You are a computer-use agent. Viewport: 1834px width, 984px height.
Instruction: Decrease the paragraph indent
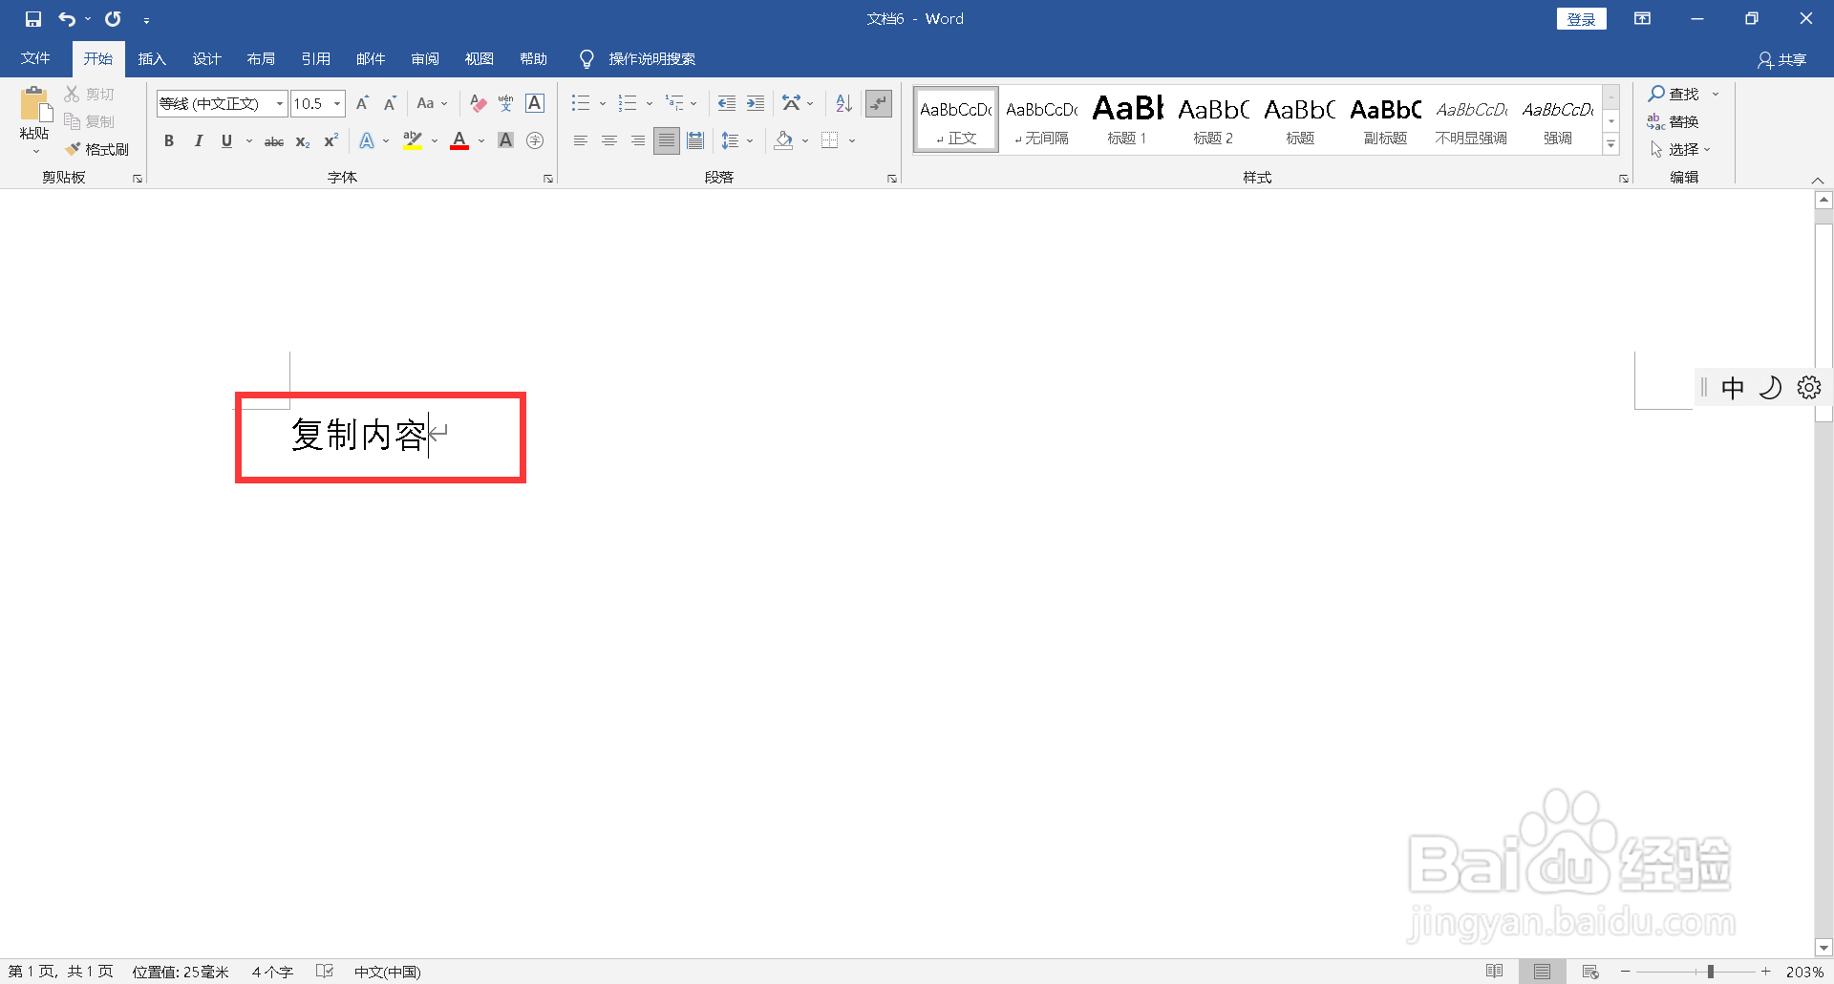pyautogui.click(x=727, y=103)
